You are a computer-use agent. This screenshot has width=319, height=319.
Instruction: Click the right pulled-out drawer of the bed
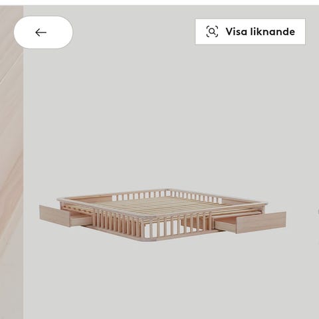251,223
